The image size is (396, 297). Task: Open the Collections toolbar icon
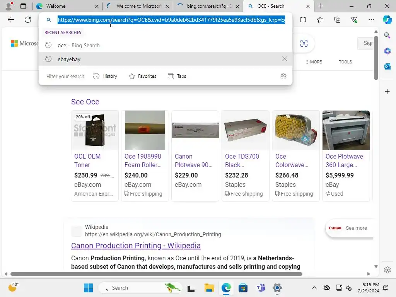(337, 20)
